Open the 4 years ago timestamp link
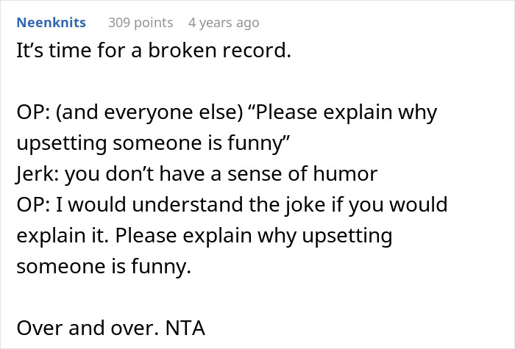 coord(224,23)
